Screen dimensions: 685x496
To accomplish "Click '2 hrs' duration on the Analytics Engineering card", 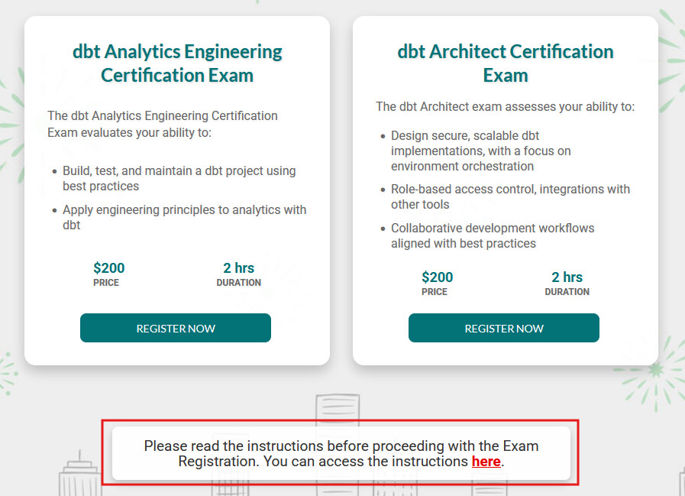I will (238, 267).
